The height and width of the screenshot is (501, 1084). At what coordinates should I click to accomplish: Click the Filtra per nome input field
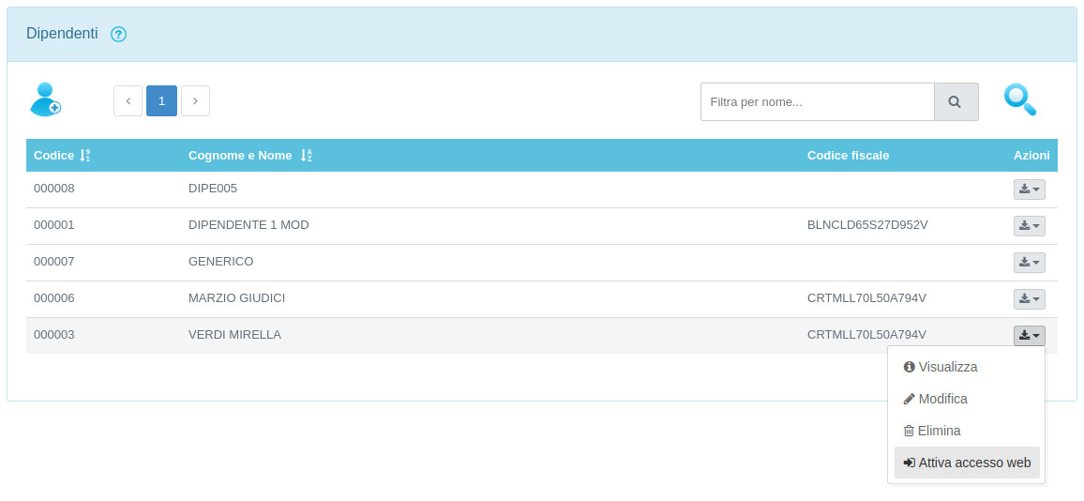pos(817,101)
